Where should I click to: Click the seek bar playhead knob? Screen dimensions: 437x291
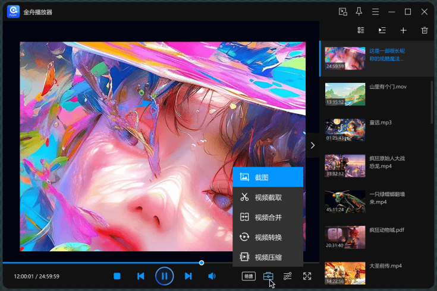202,263
